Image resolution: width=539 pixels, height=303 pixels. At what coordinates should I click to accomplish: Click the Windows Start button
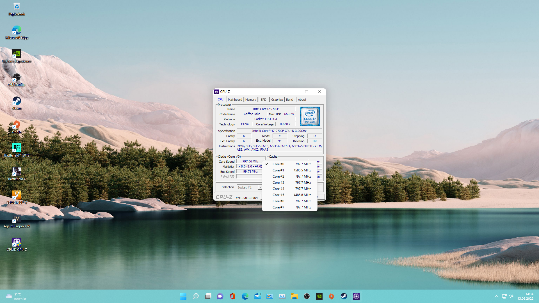pos(183,296)
